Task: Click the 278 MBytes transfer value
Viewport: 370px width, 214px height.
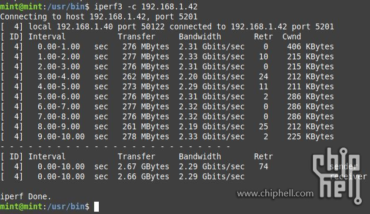Action: point(146,136)
